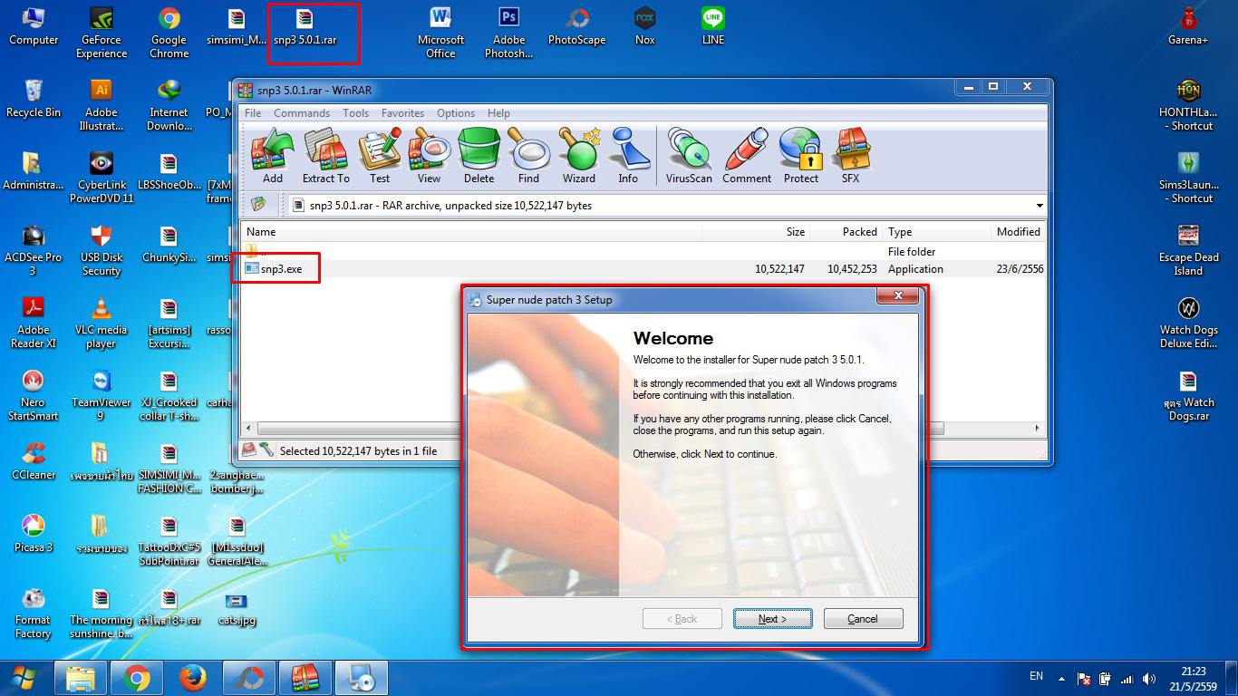The width and height of the screenshot is (1238, 696).
Task: Open the Tools menu in WinRAR
Action: pyautogui.click(x=355, y=113)
